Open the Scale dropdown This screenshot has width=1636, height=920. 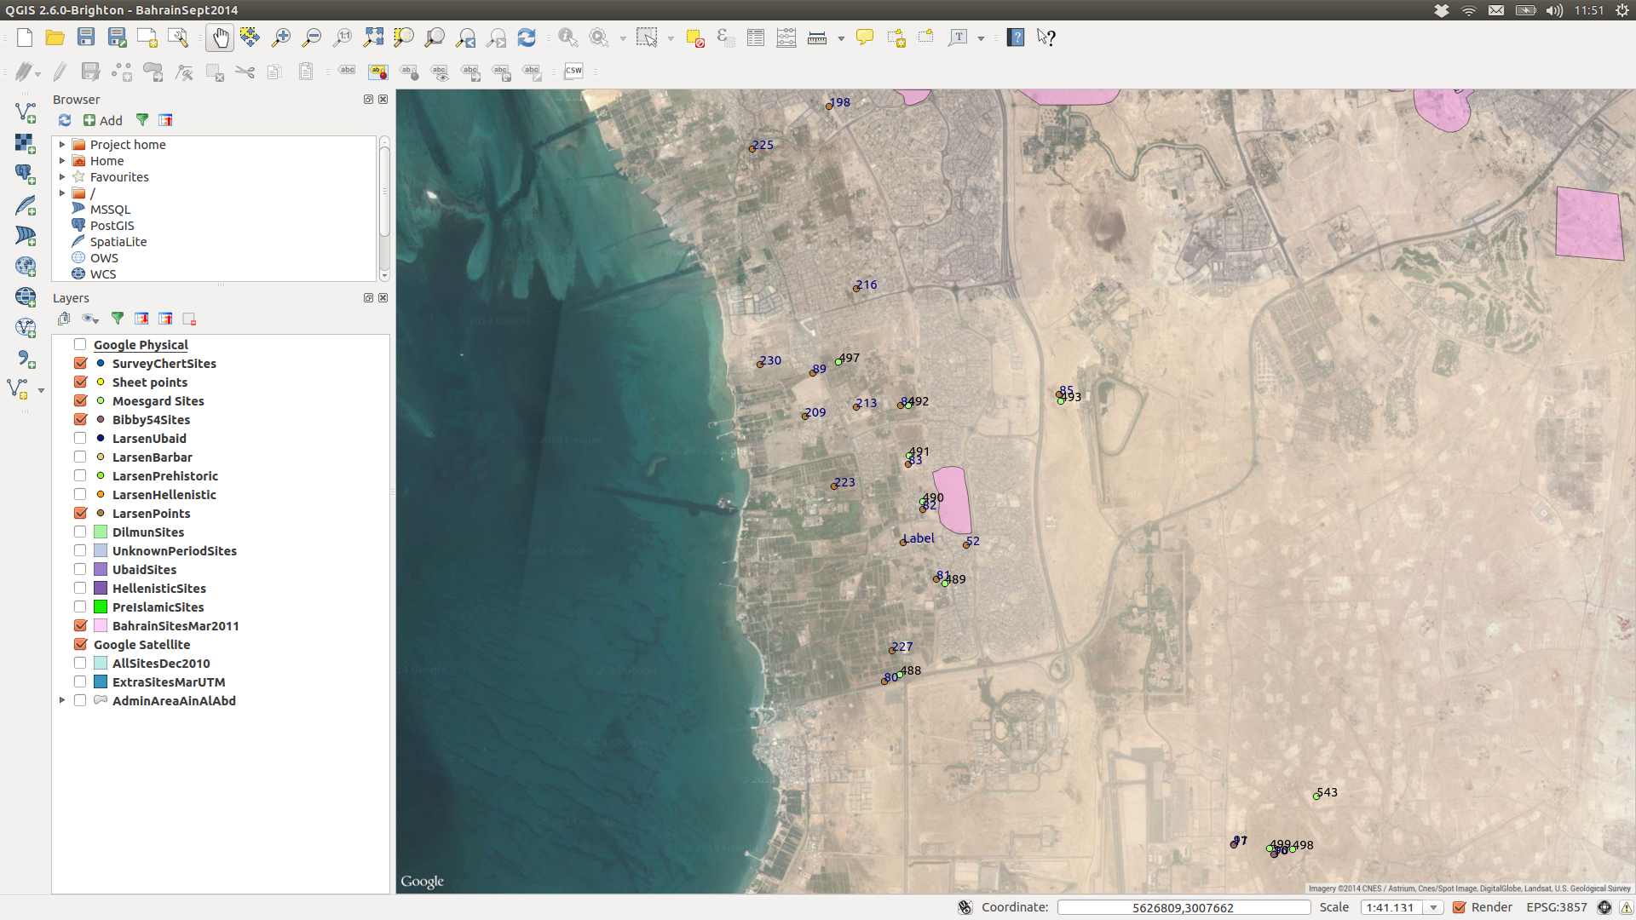click(1434, 907)
